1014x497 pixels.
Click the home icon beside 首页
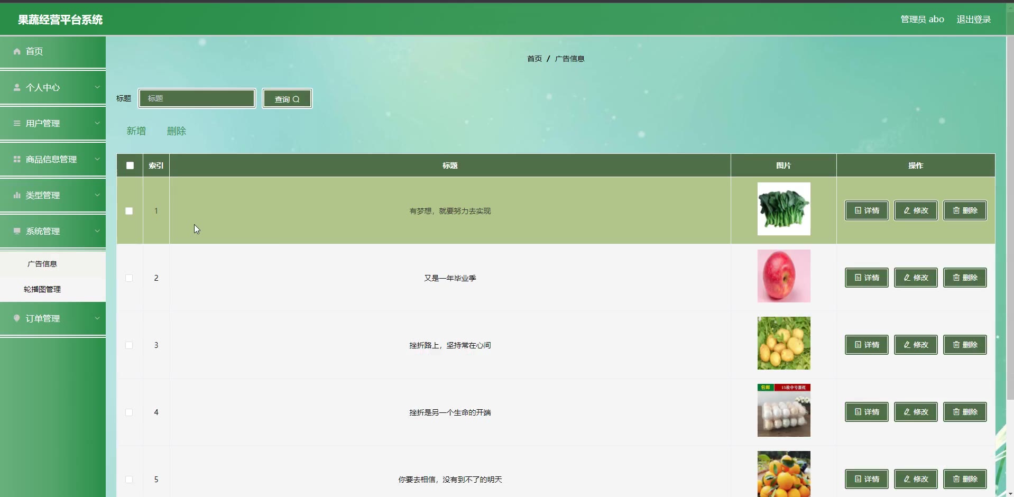coord(17,51)
